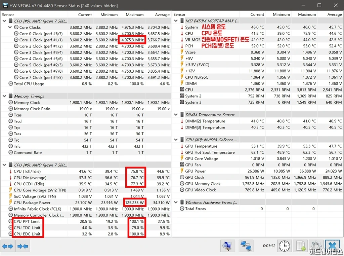Select the GPU Video Clock row
The height and width of the screenshot is (256, 344).
tap(258, 190)
